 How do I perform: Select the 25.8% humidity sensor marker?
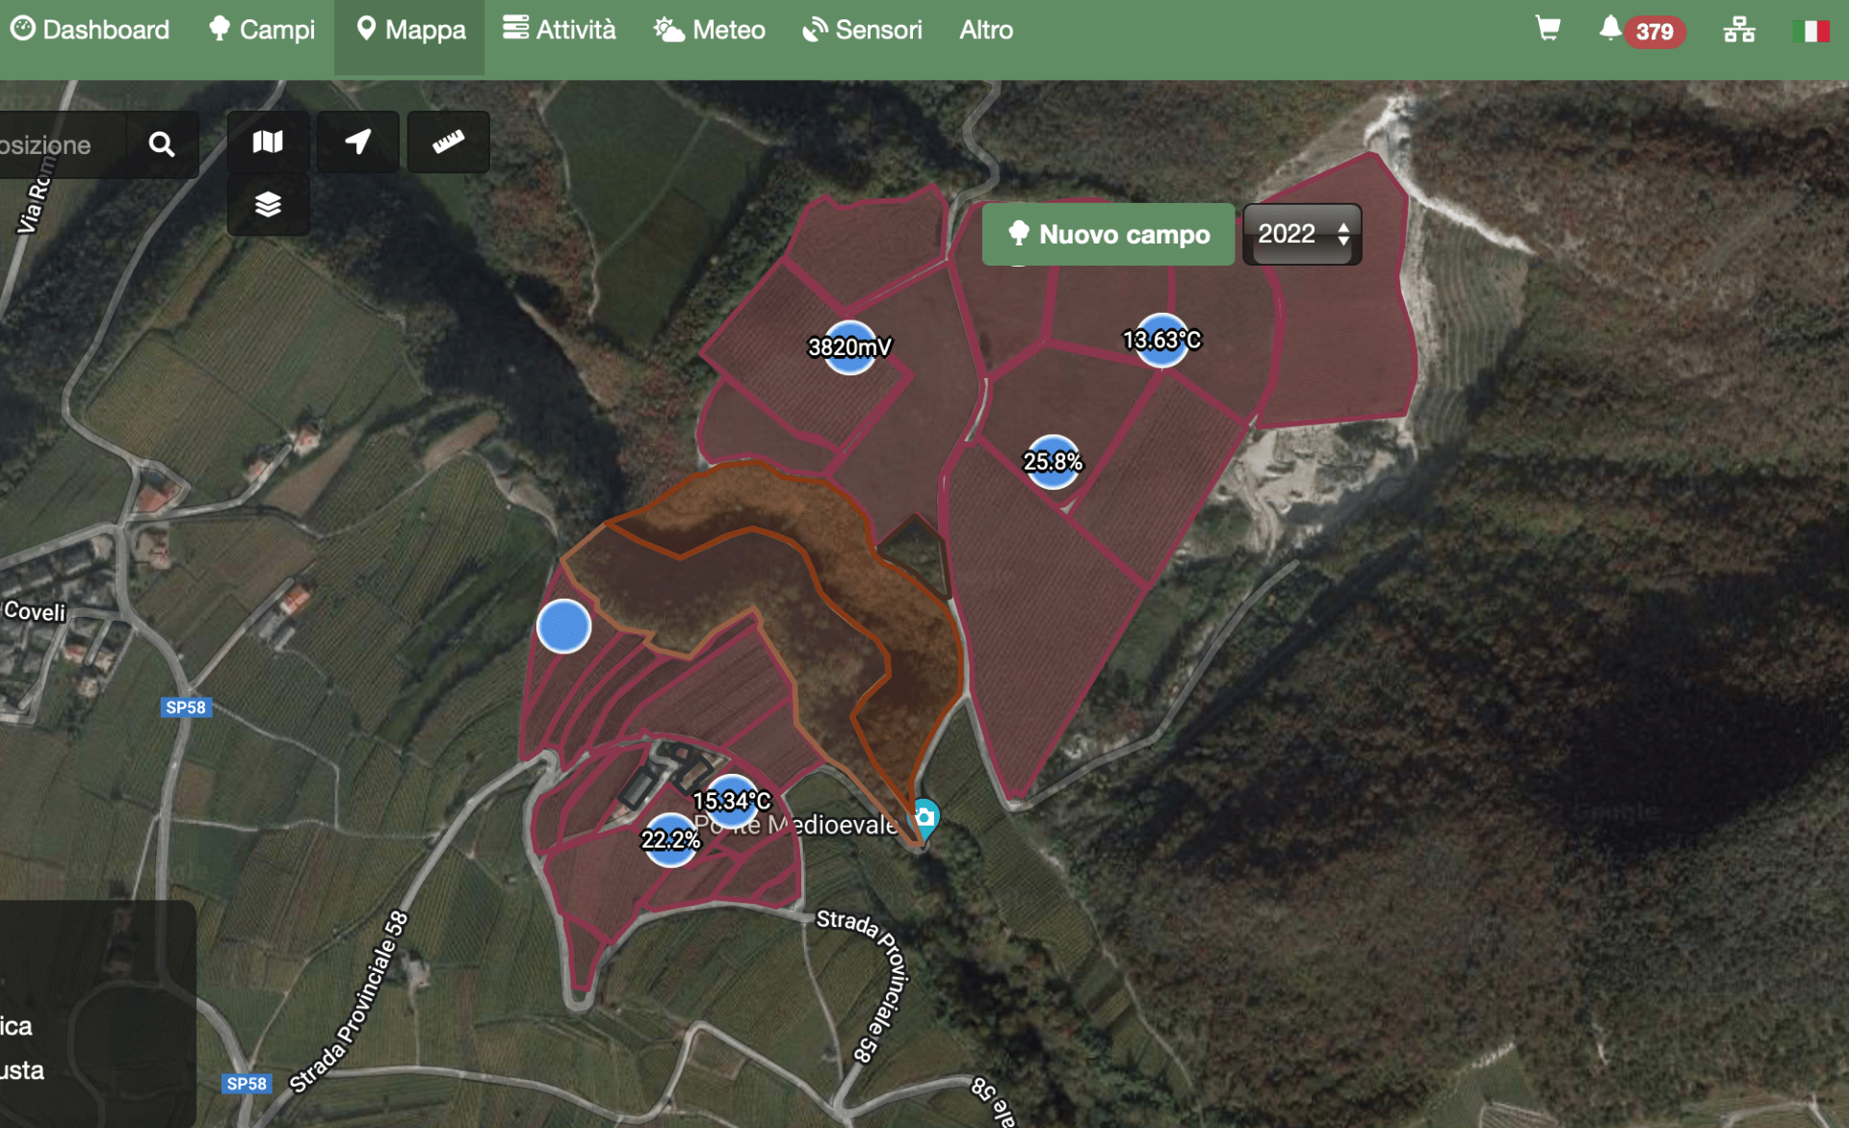pos(1053,462)
